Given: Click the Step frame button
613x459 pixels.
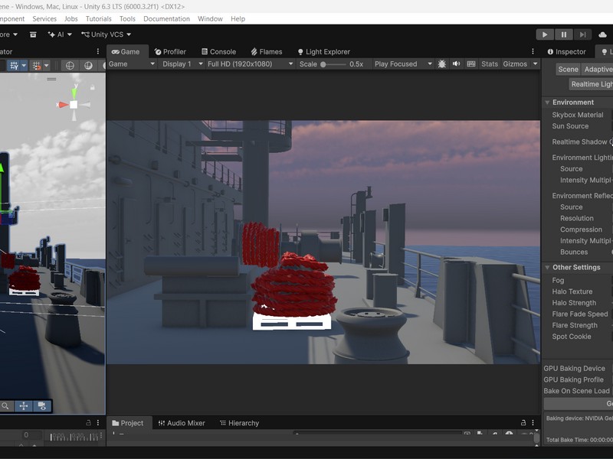Looking at the screenshot, I should [x=583, y=34].
